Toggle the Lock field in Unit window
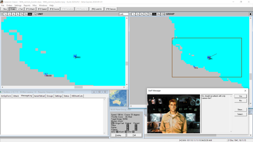 tap(123, 14)
